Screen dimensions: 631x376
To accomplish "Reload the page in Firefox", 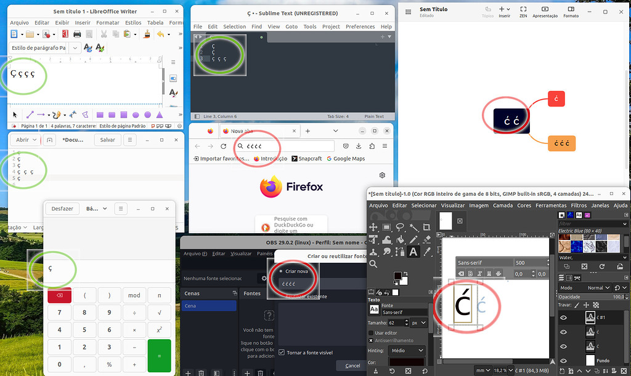I will click(223, 146).
